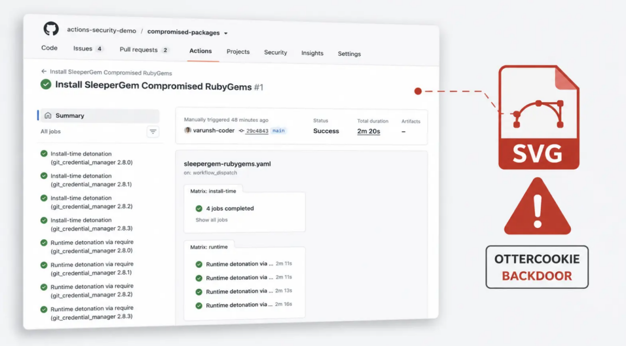
Task: Click the green check beside 4 jobs completed
Action: (x=199, y=208)
